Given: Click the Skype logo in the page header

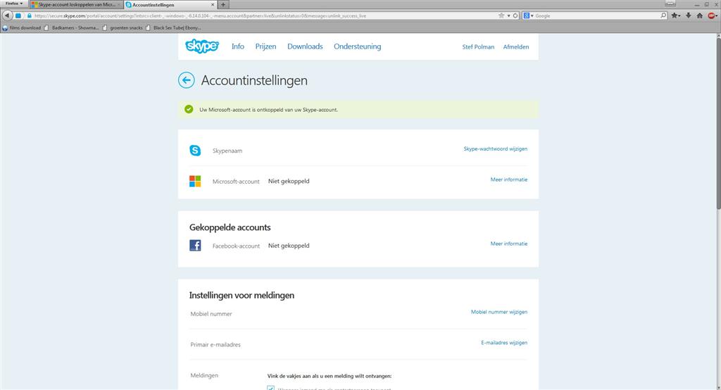Looking at the screenshot, I should click(202, 46).
